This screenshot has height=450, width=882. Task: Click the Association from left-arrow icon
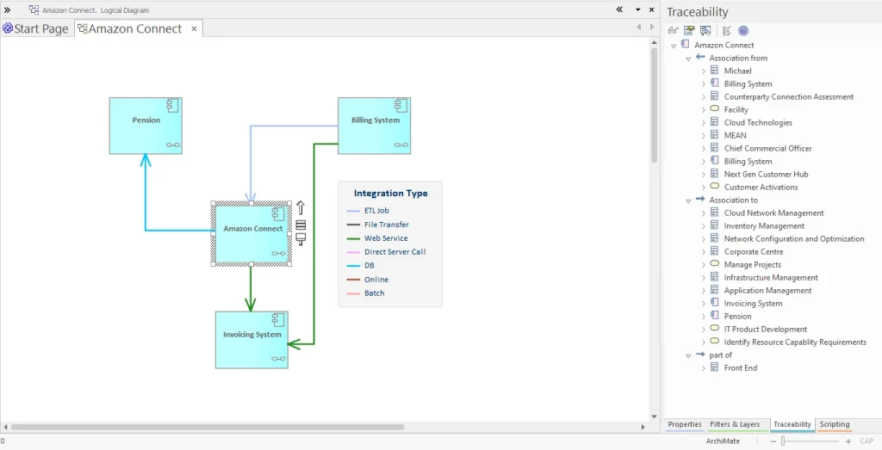pos(700,58)
